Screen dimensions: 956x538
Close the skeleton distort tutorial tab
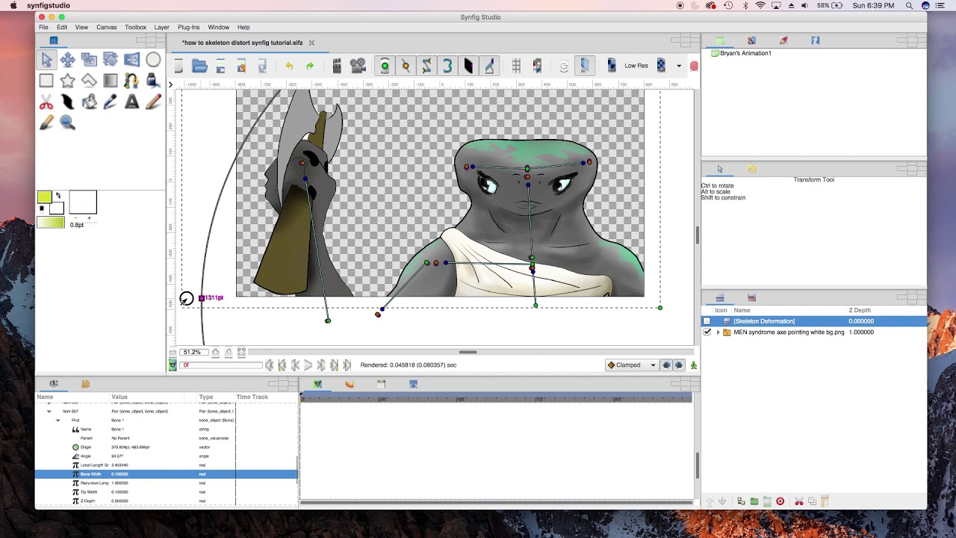click(311, 43)
